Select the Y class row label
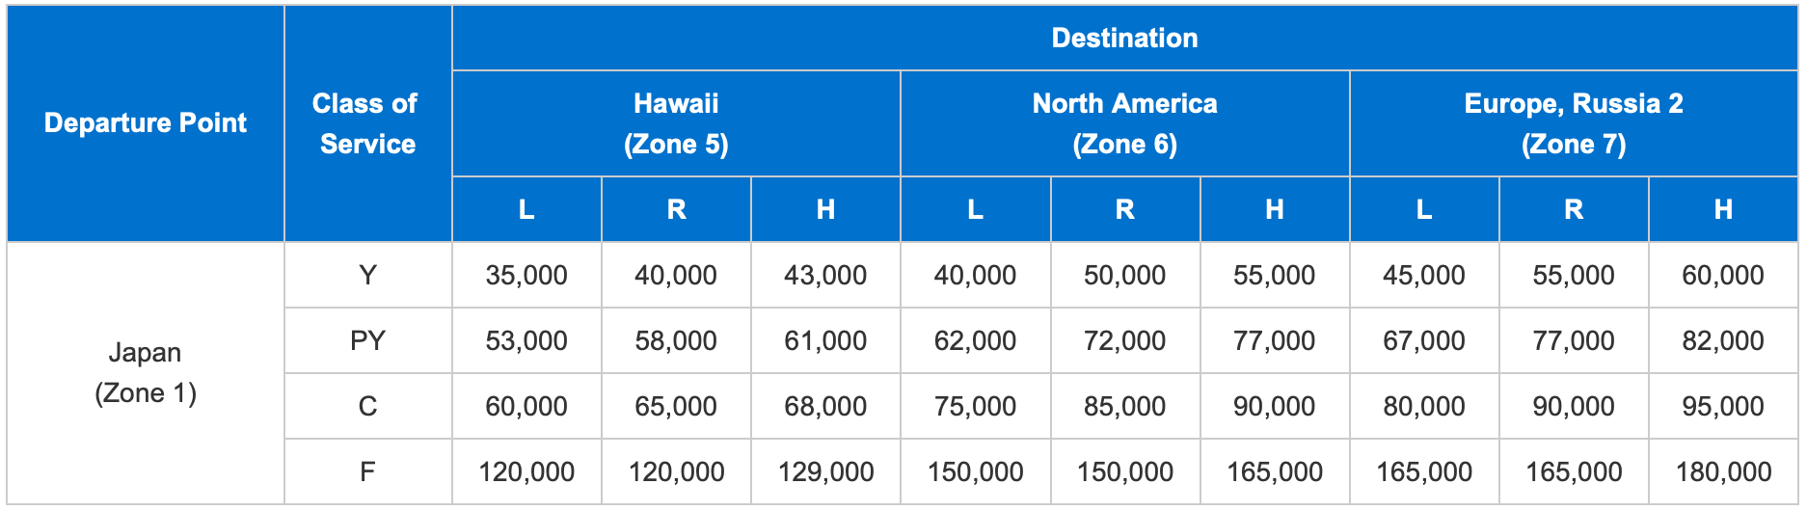The width and height of the screenshot is (1807, 511). pyautogui.click(x=367, y=275)
